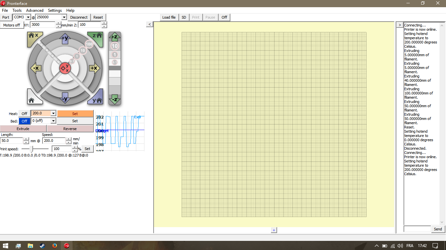Jog the print head in +X direction
The width and height of the screenshot is (446, 250).
(x=94, y=68)
